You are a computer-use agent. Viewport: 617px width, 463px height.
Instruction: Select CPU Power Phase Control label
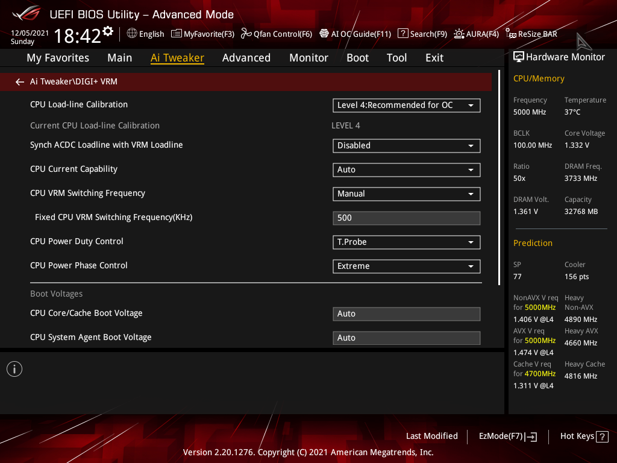pos(79,265)
